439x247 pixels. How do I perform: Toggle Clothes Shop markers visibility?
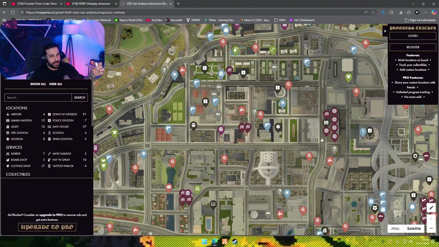click(25, 166)
